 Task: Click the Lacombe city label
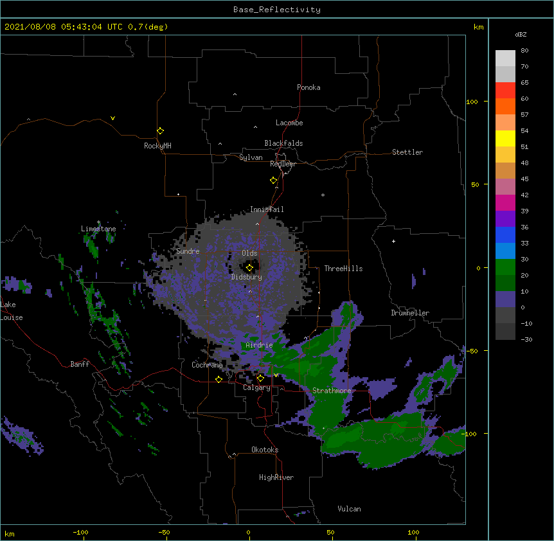[289, 123]
